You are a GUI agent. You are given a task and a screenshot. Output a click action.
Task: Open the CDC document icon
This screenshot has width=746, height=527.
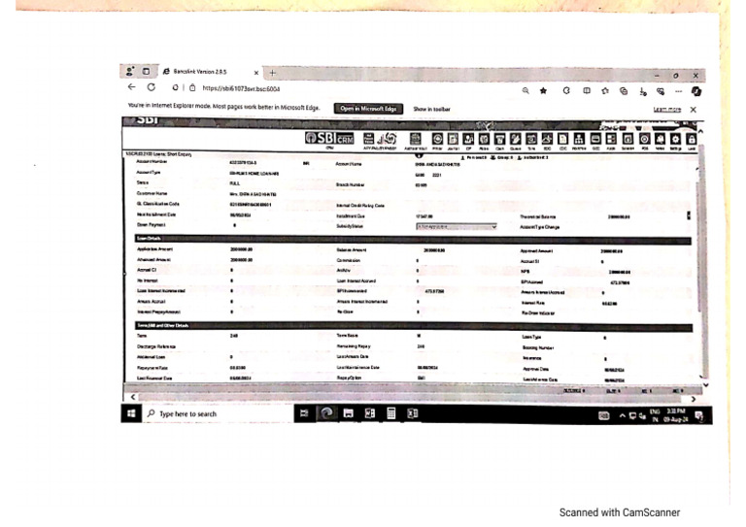(562, 139)
